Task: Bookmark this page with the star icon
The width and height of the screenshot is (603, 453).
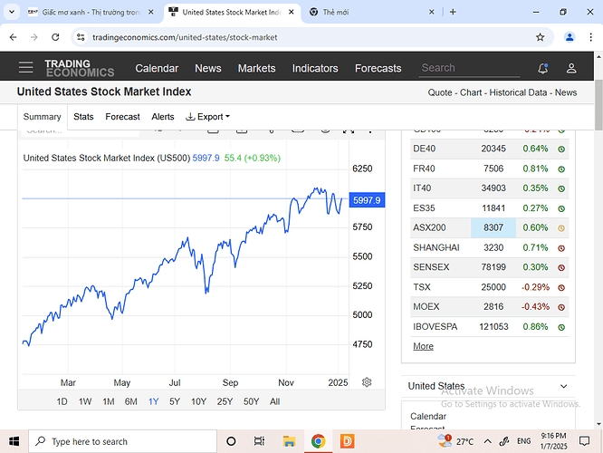Action: (x=540, y=37)
